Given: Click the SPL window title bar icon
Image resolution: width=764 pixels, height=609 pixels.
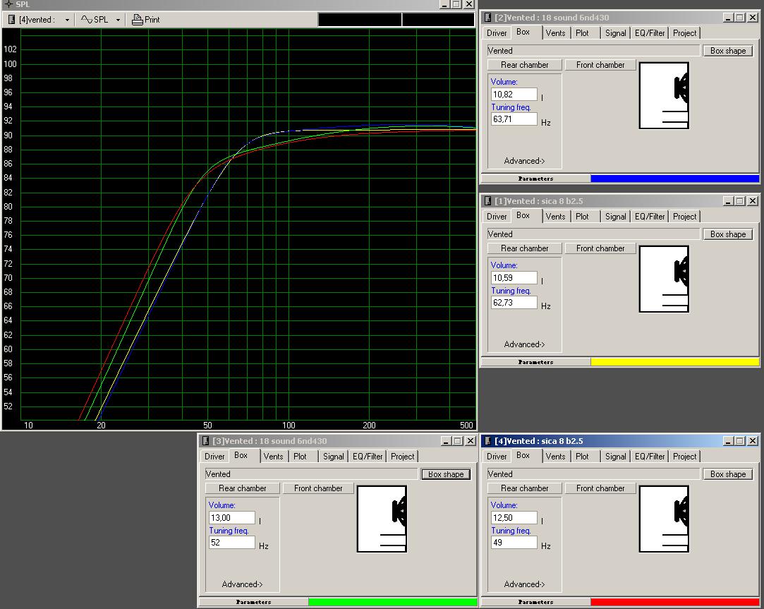Looking at the screenshot, I should [8, 4].
